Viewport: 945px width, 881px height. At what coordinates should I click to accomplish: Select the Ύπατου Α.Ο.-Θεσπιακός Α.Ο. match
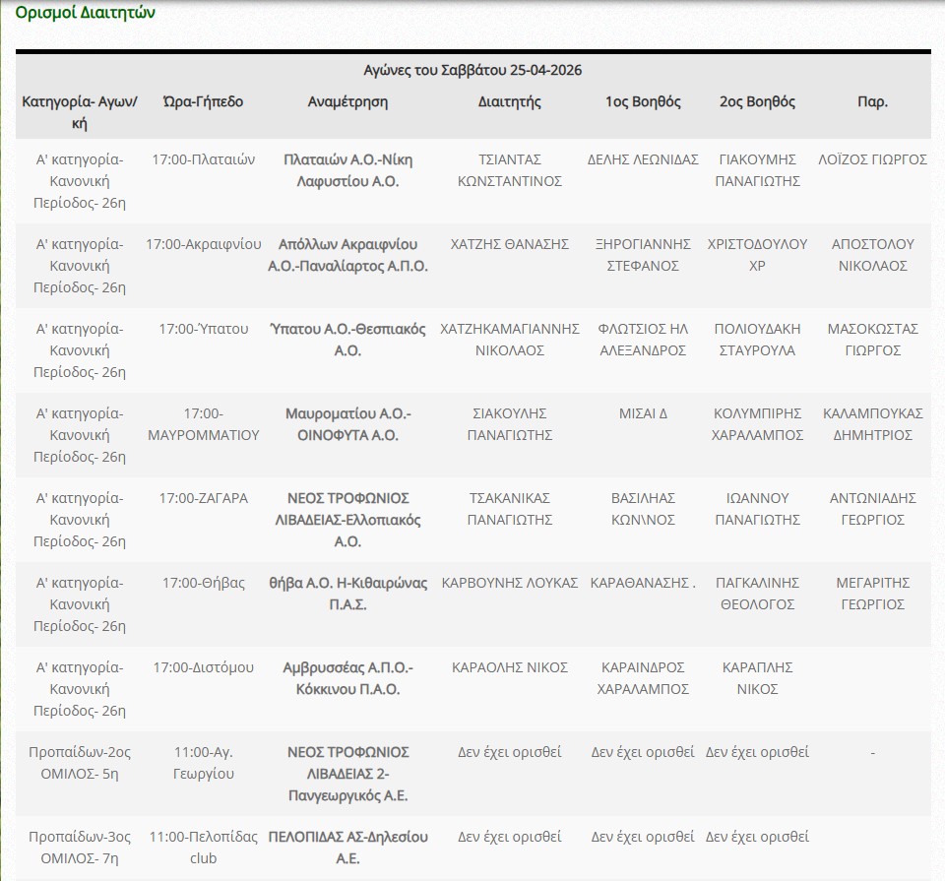pos(347,340)
